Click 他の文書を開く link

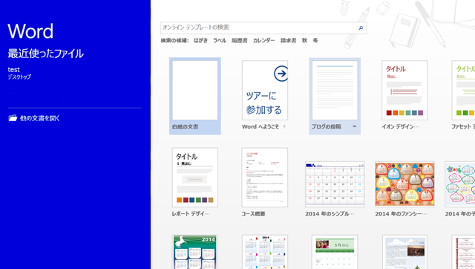point(39,118)
